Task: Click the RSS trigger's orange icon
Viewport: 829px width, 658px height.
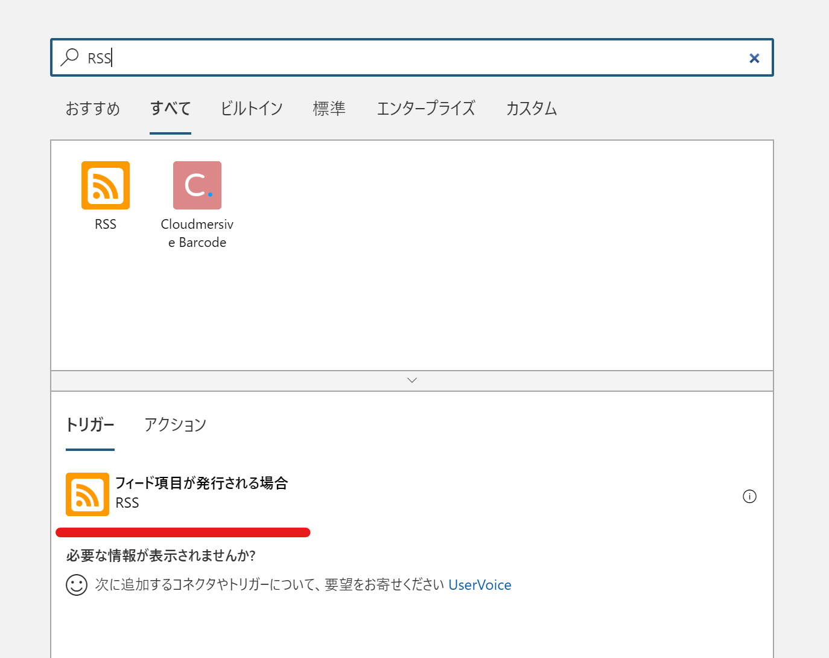Action: [x=87, y=494]
